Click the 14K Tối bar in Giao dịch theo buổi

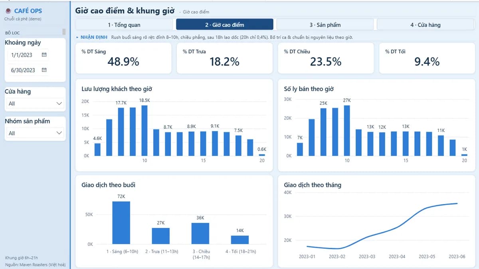[x=239, y=240]
